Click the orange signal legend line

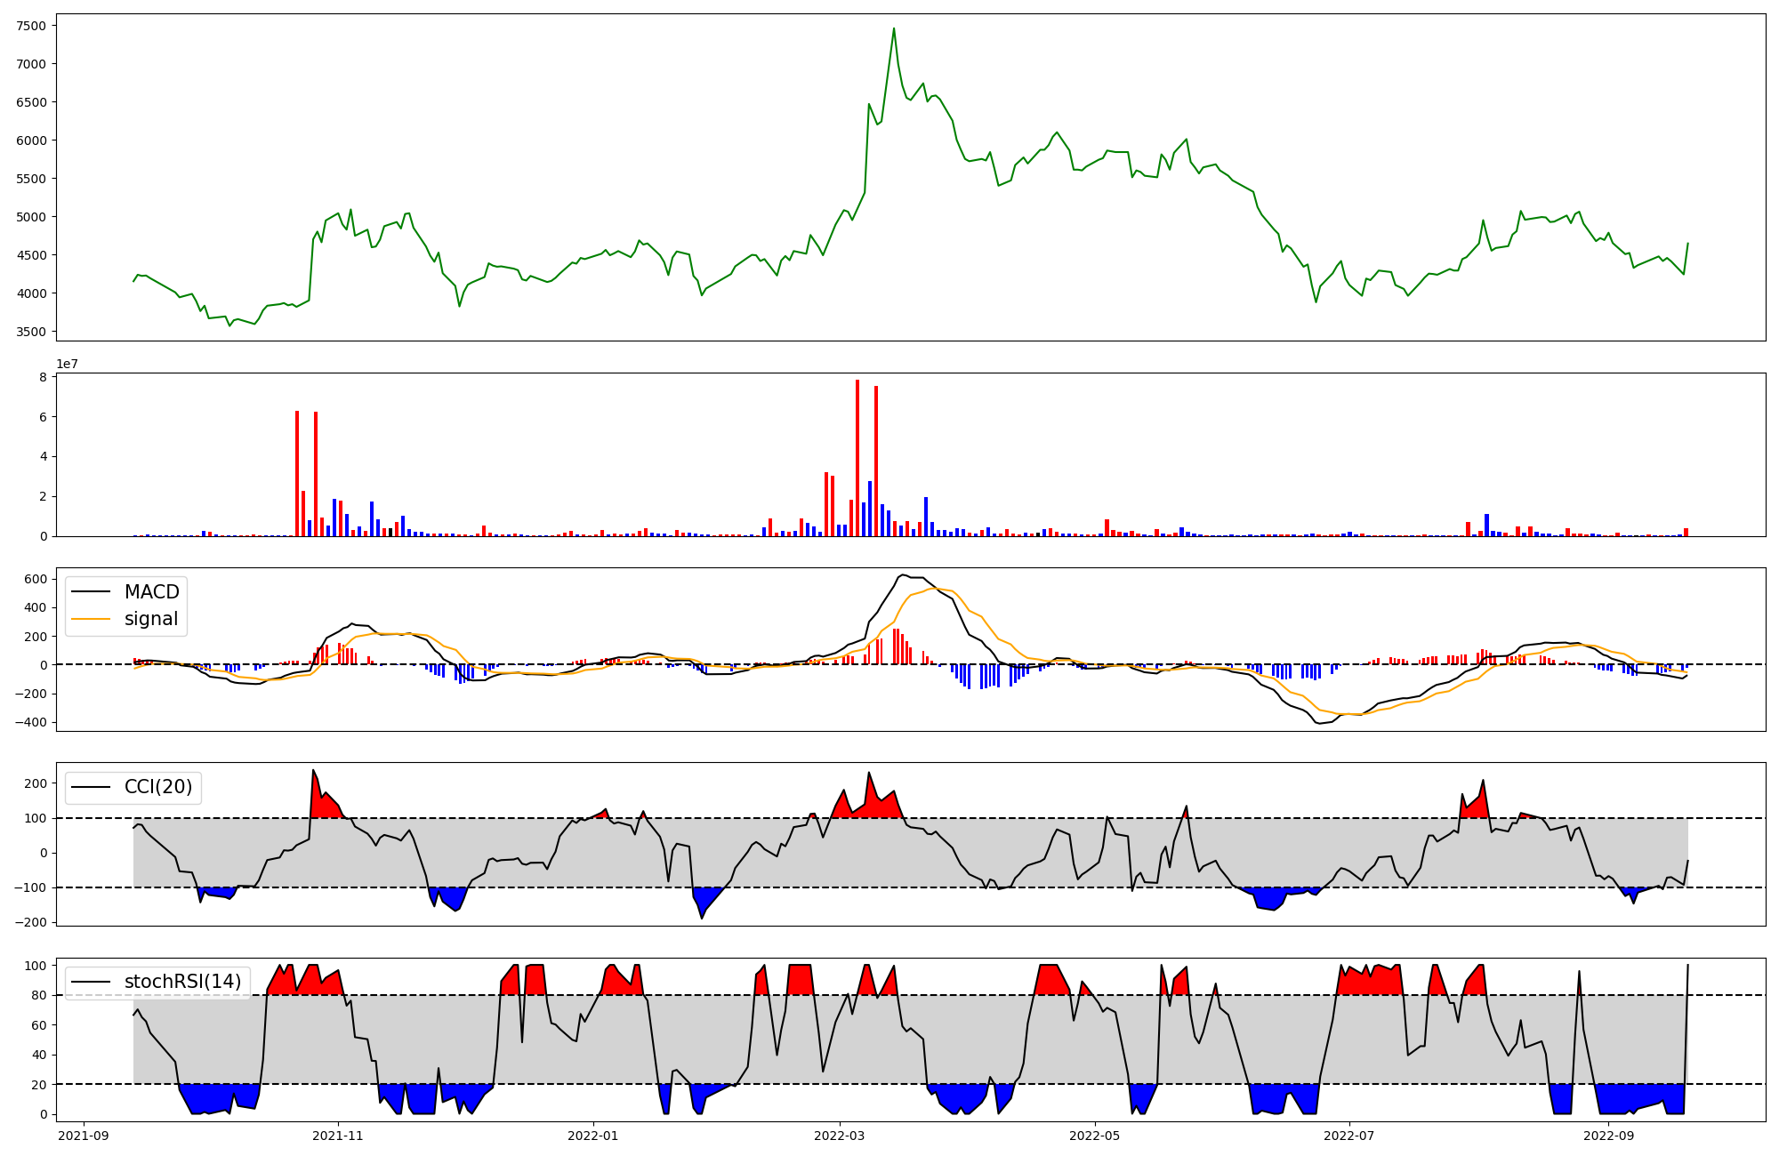pos(92,619)
